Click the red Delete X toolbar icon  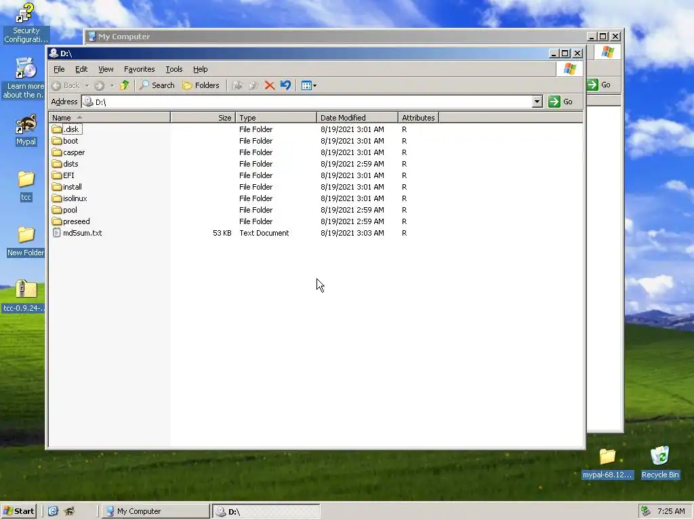270,85
